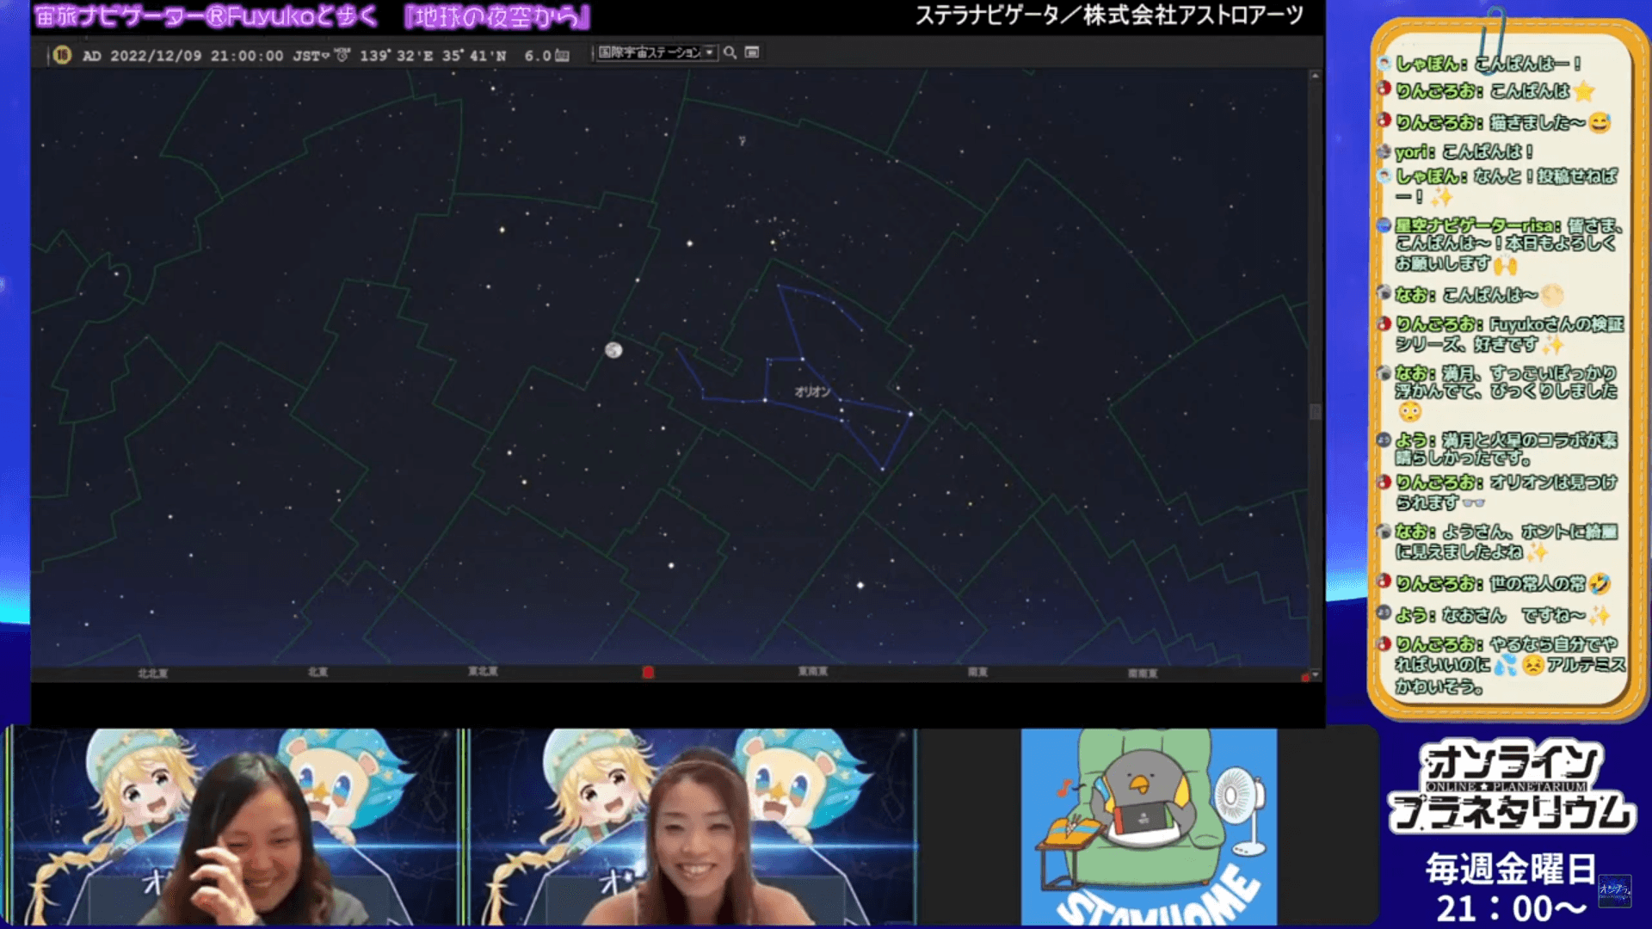
Task: Click the small channel logo under 毎週金曜日
Action: click(x=1614, y=890)
